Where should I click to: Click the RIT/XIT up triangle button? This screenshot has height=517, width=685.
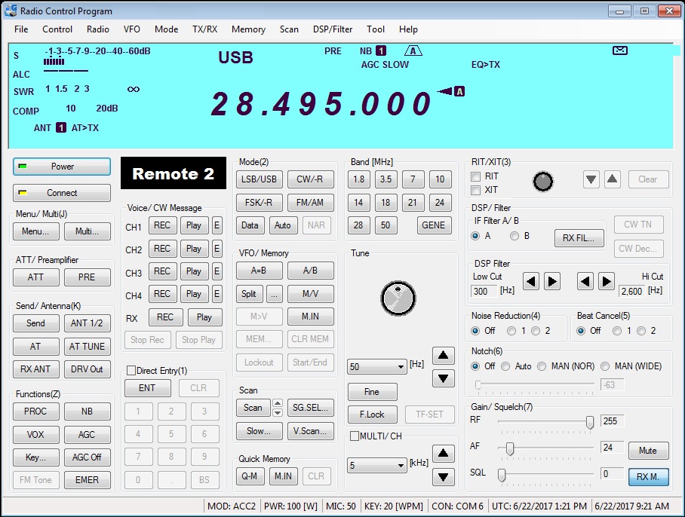[613, 179]
